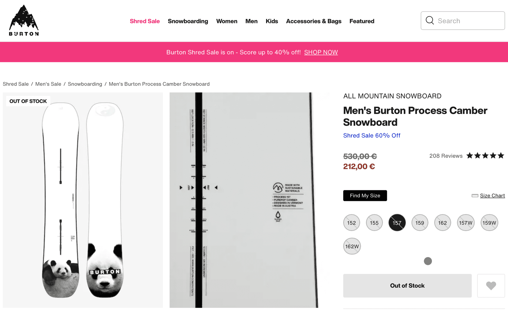
Task: Pick the 162W size option
Action: 352,246
